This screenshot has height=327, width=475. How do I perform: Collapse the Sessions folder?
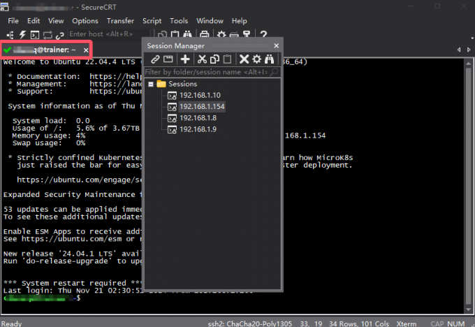151,84
